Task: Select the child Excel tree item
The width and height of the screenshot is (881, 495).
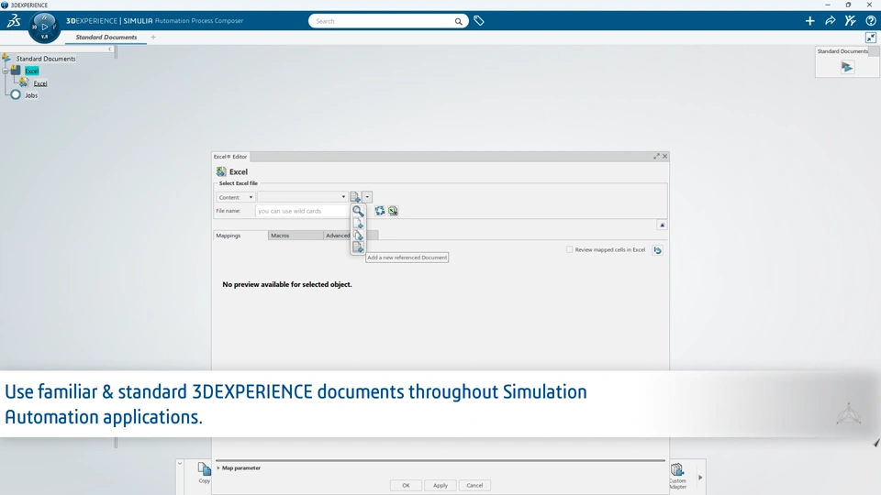Action: [x=40, y=83]
